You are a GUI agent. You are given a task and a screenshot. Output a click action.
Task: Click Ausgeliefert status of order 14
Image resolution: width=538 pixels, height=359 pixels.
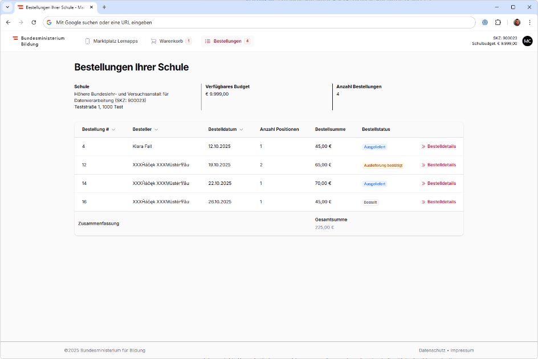(374, 184)
